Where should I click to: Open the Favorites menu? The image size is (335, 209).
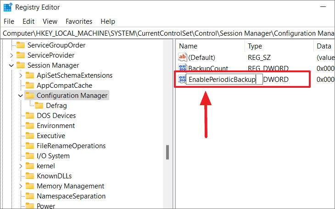coord(79,21)
